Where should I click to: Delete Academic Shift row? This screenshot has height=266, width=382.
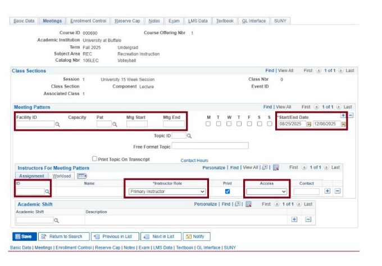[308, 219]
